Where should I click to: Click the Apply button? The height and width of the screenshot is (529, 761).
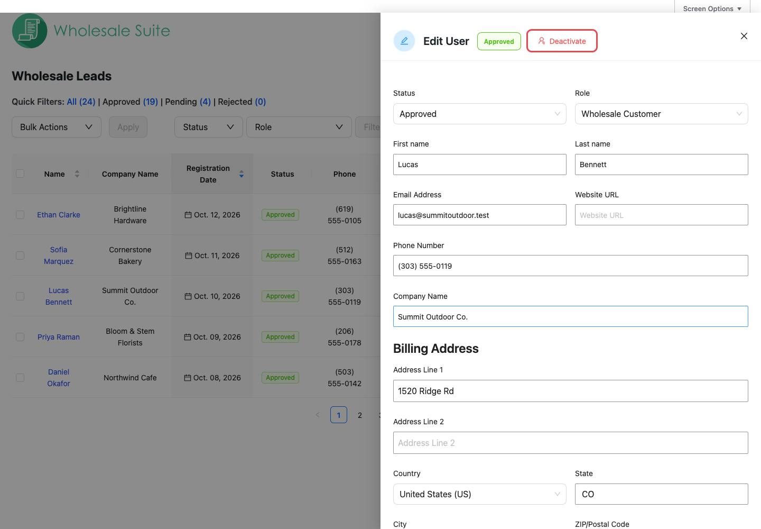128,127
